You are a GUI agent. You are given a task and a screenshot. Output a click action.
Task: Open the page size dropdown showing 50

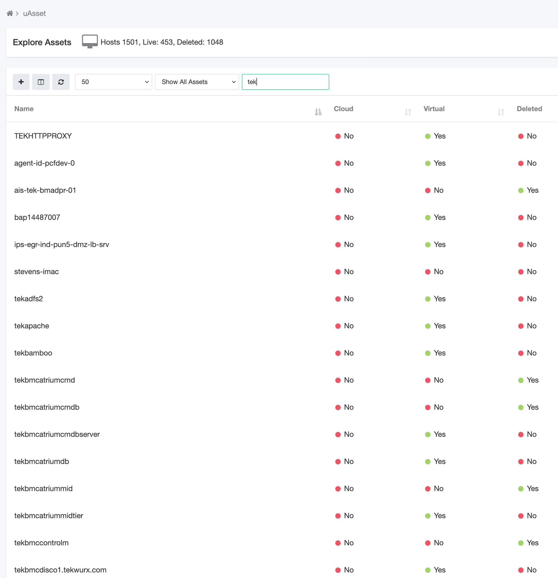point(113,82)
